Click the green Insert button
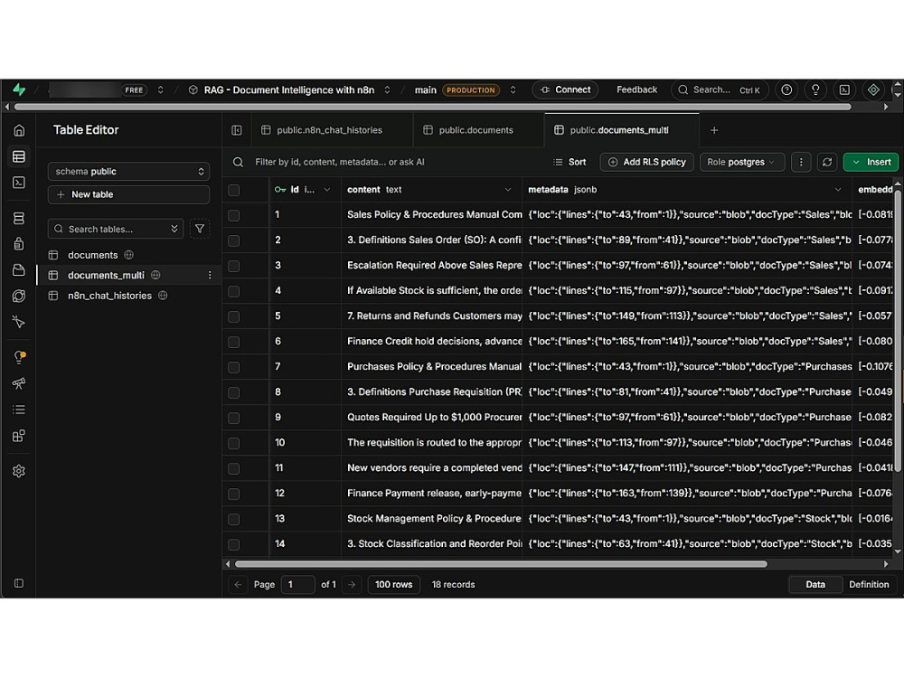This screenshot has height=678, width=904. (x=871, y=162)
